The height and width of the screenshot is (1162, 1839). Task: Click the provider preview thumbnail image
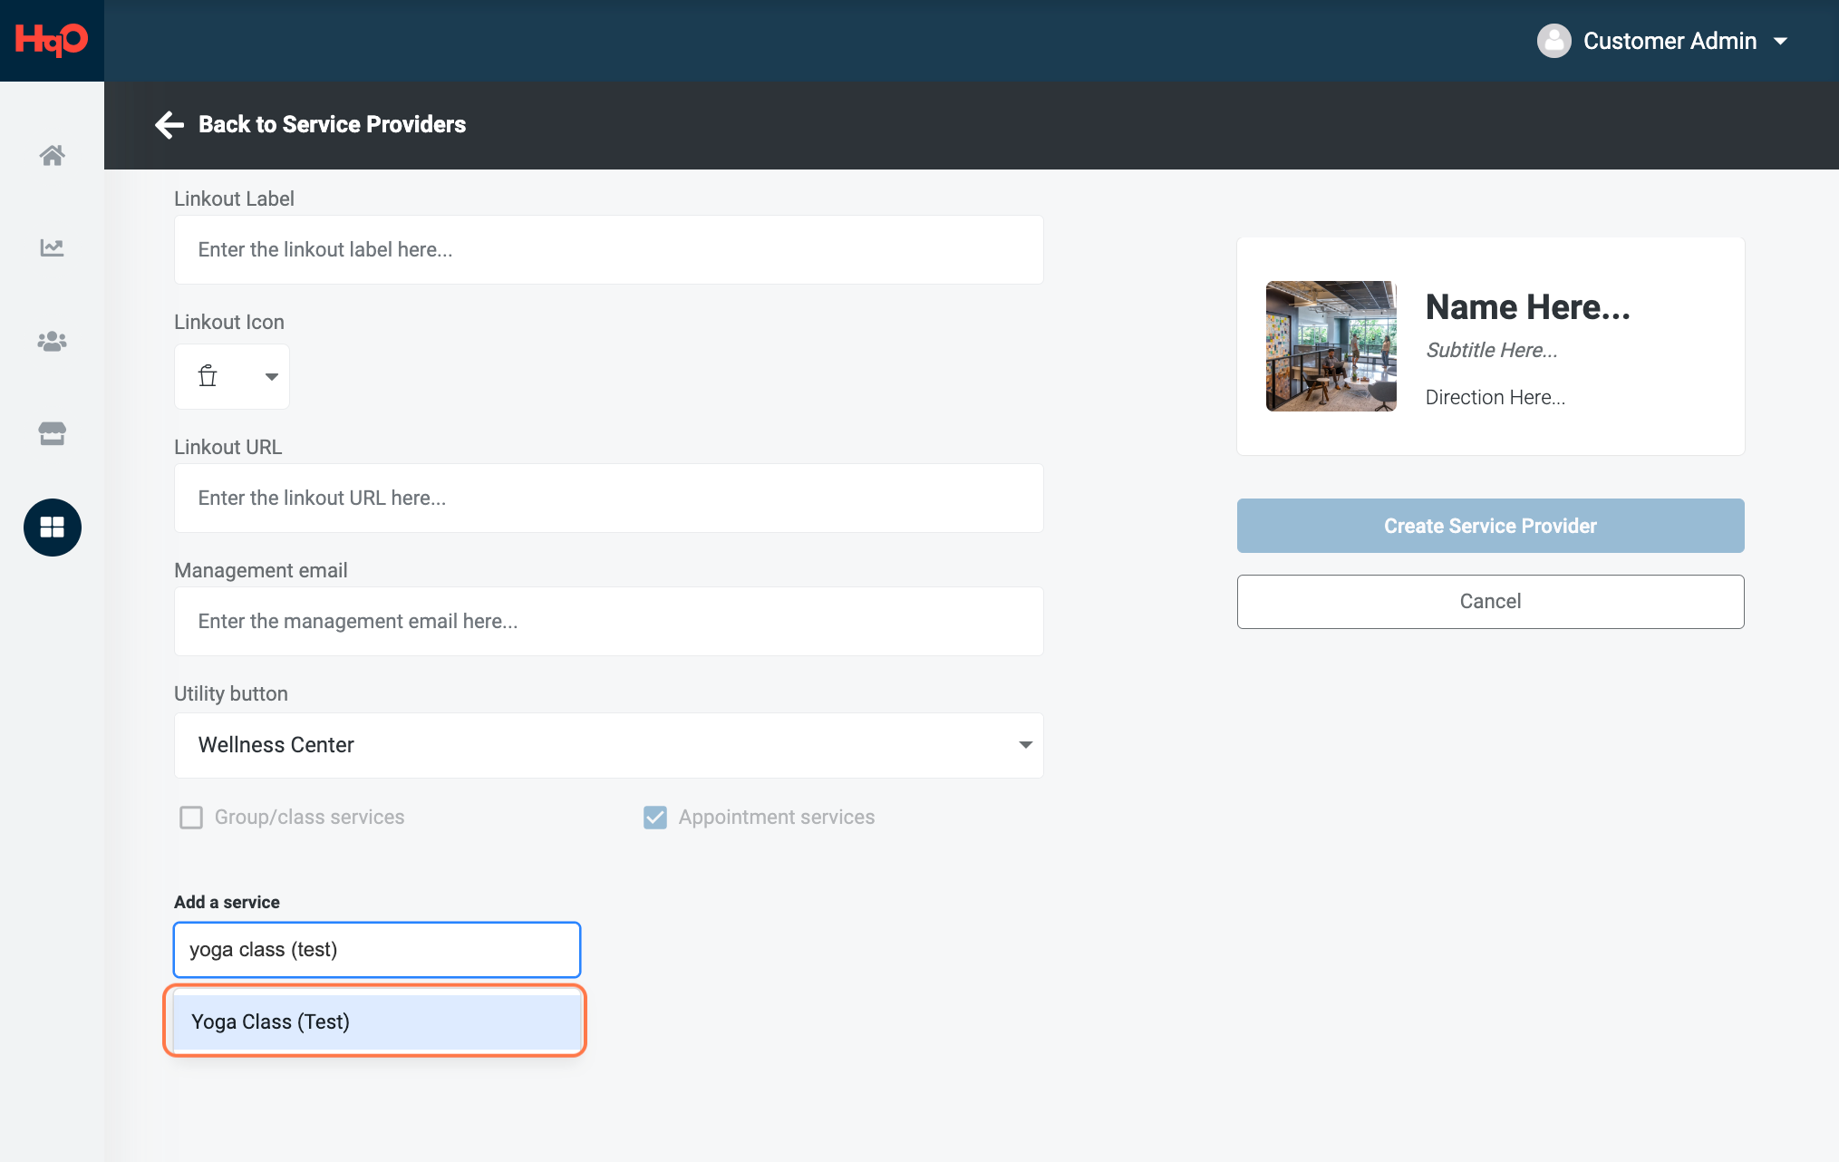click(x=1331, y=346)
